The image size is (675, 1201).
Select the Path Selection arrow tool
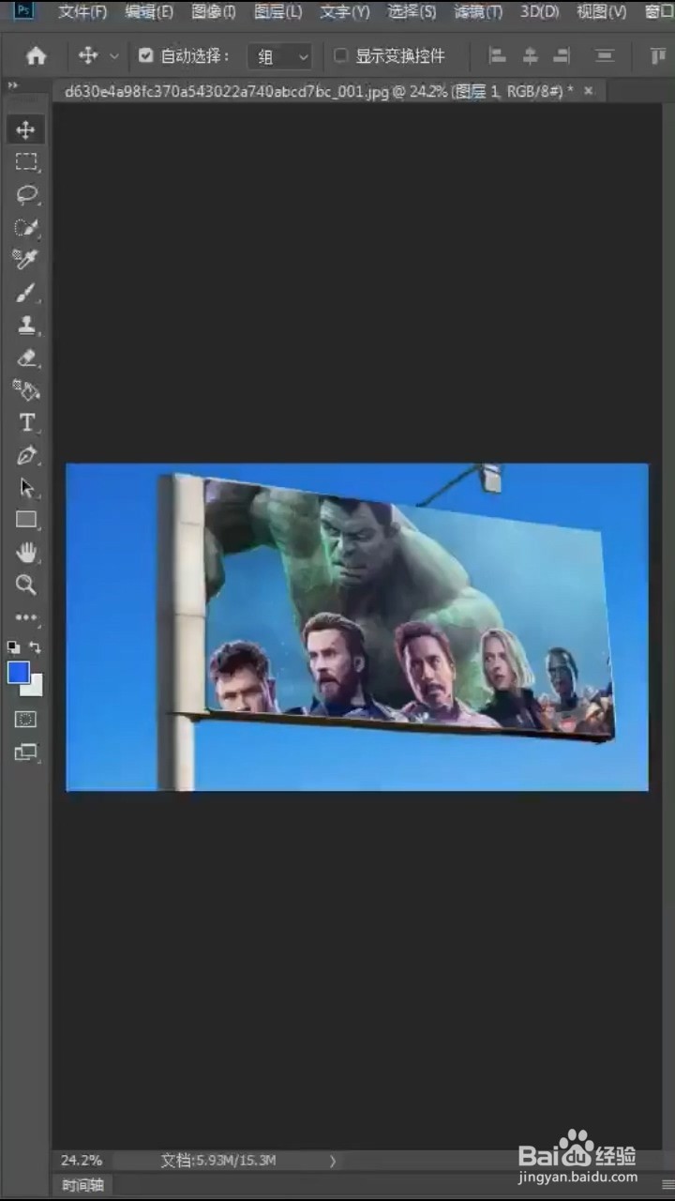point(25,488)
